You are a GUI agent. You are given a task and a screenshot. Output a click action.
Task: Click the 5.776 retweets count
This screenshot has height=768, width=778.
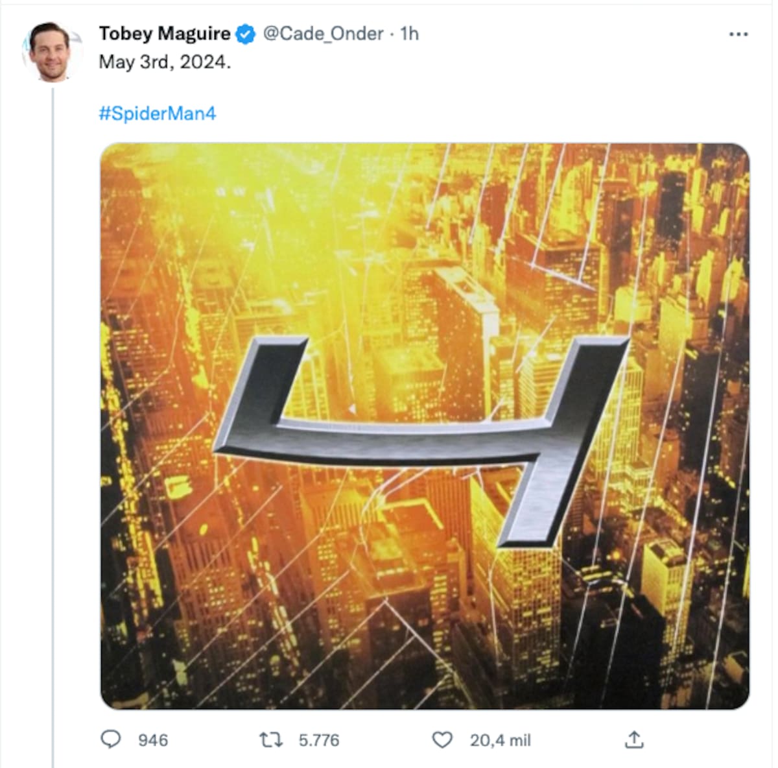(319, 740)
